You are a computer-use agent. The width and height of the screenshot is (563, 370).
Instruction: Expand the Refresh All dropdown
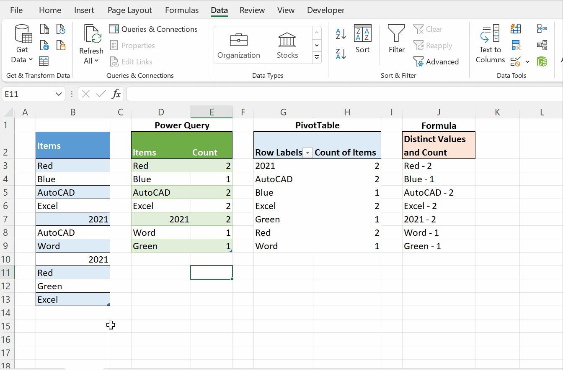[91, 61]
